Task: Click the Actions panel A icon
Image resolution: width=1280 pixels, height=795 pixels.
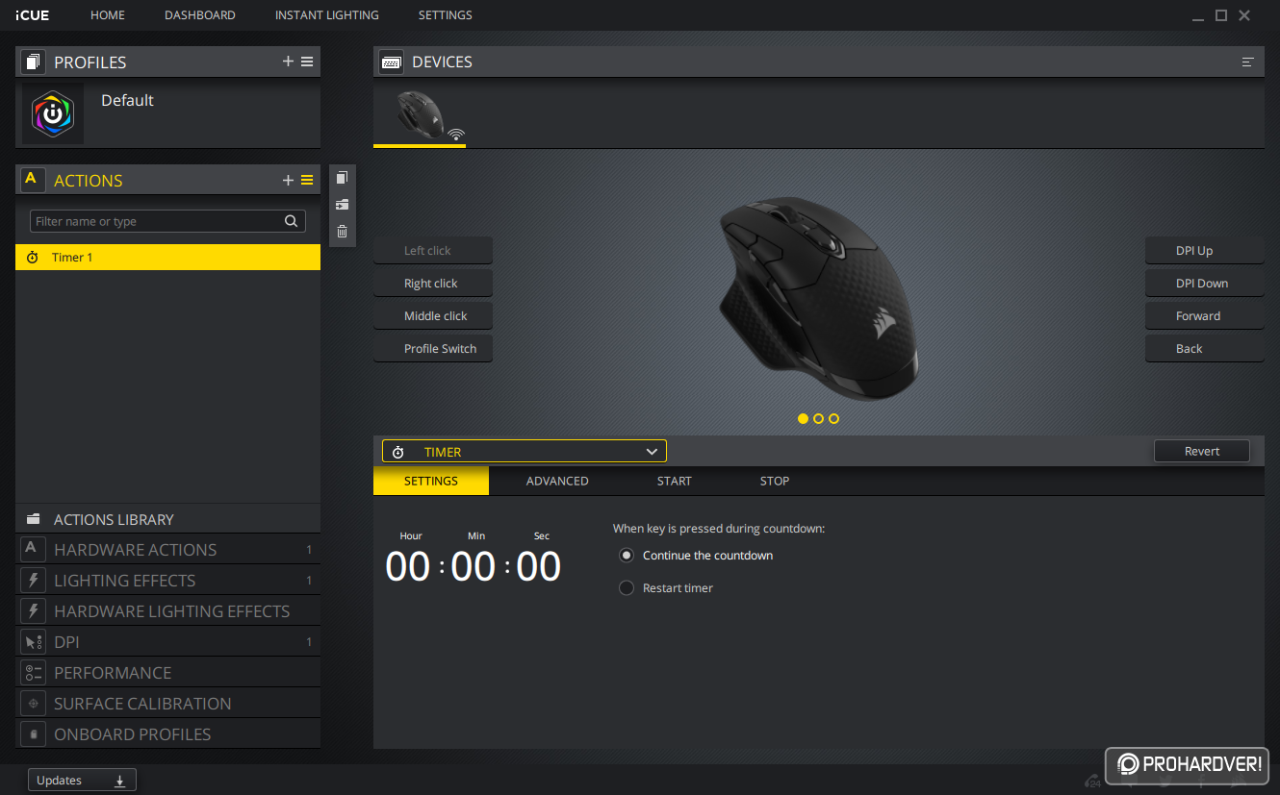Action: click(x=33, y=180)
